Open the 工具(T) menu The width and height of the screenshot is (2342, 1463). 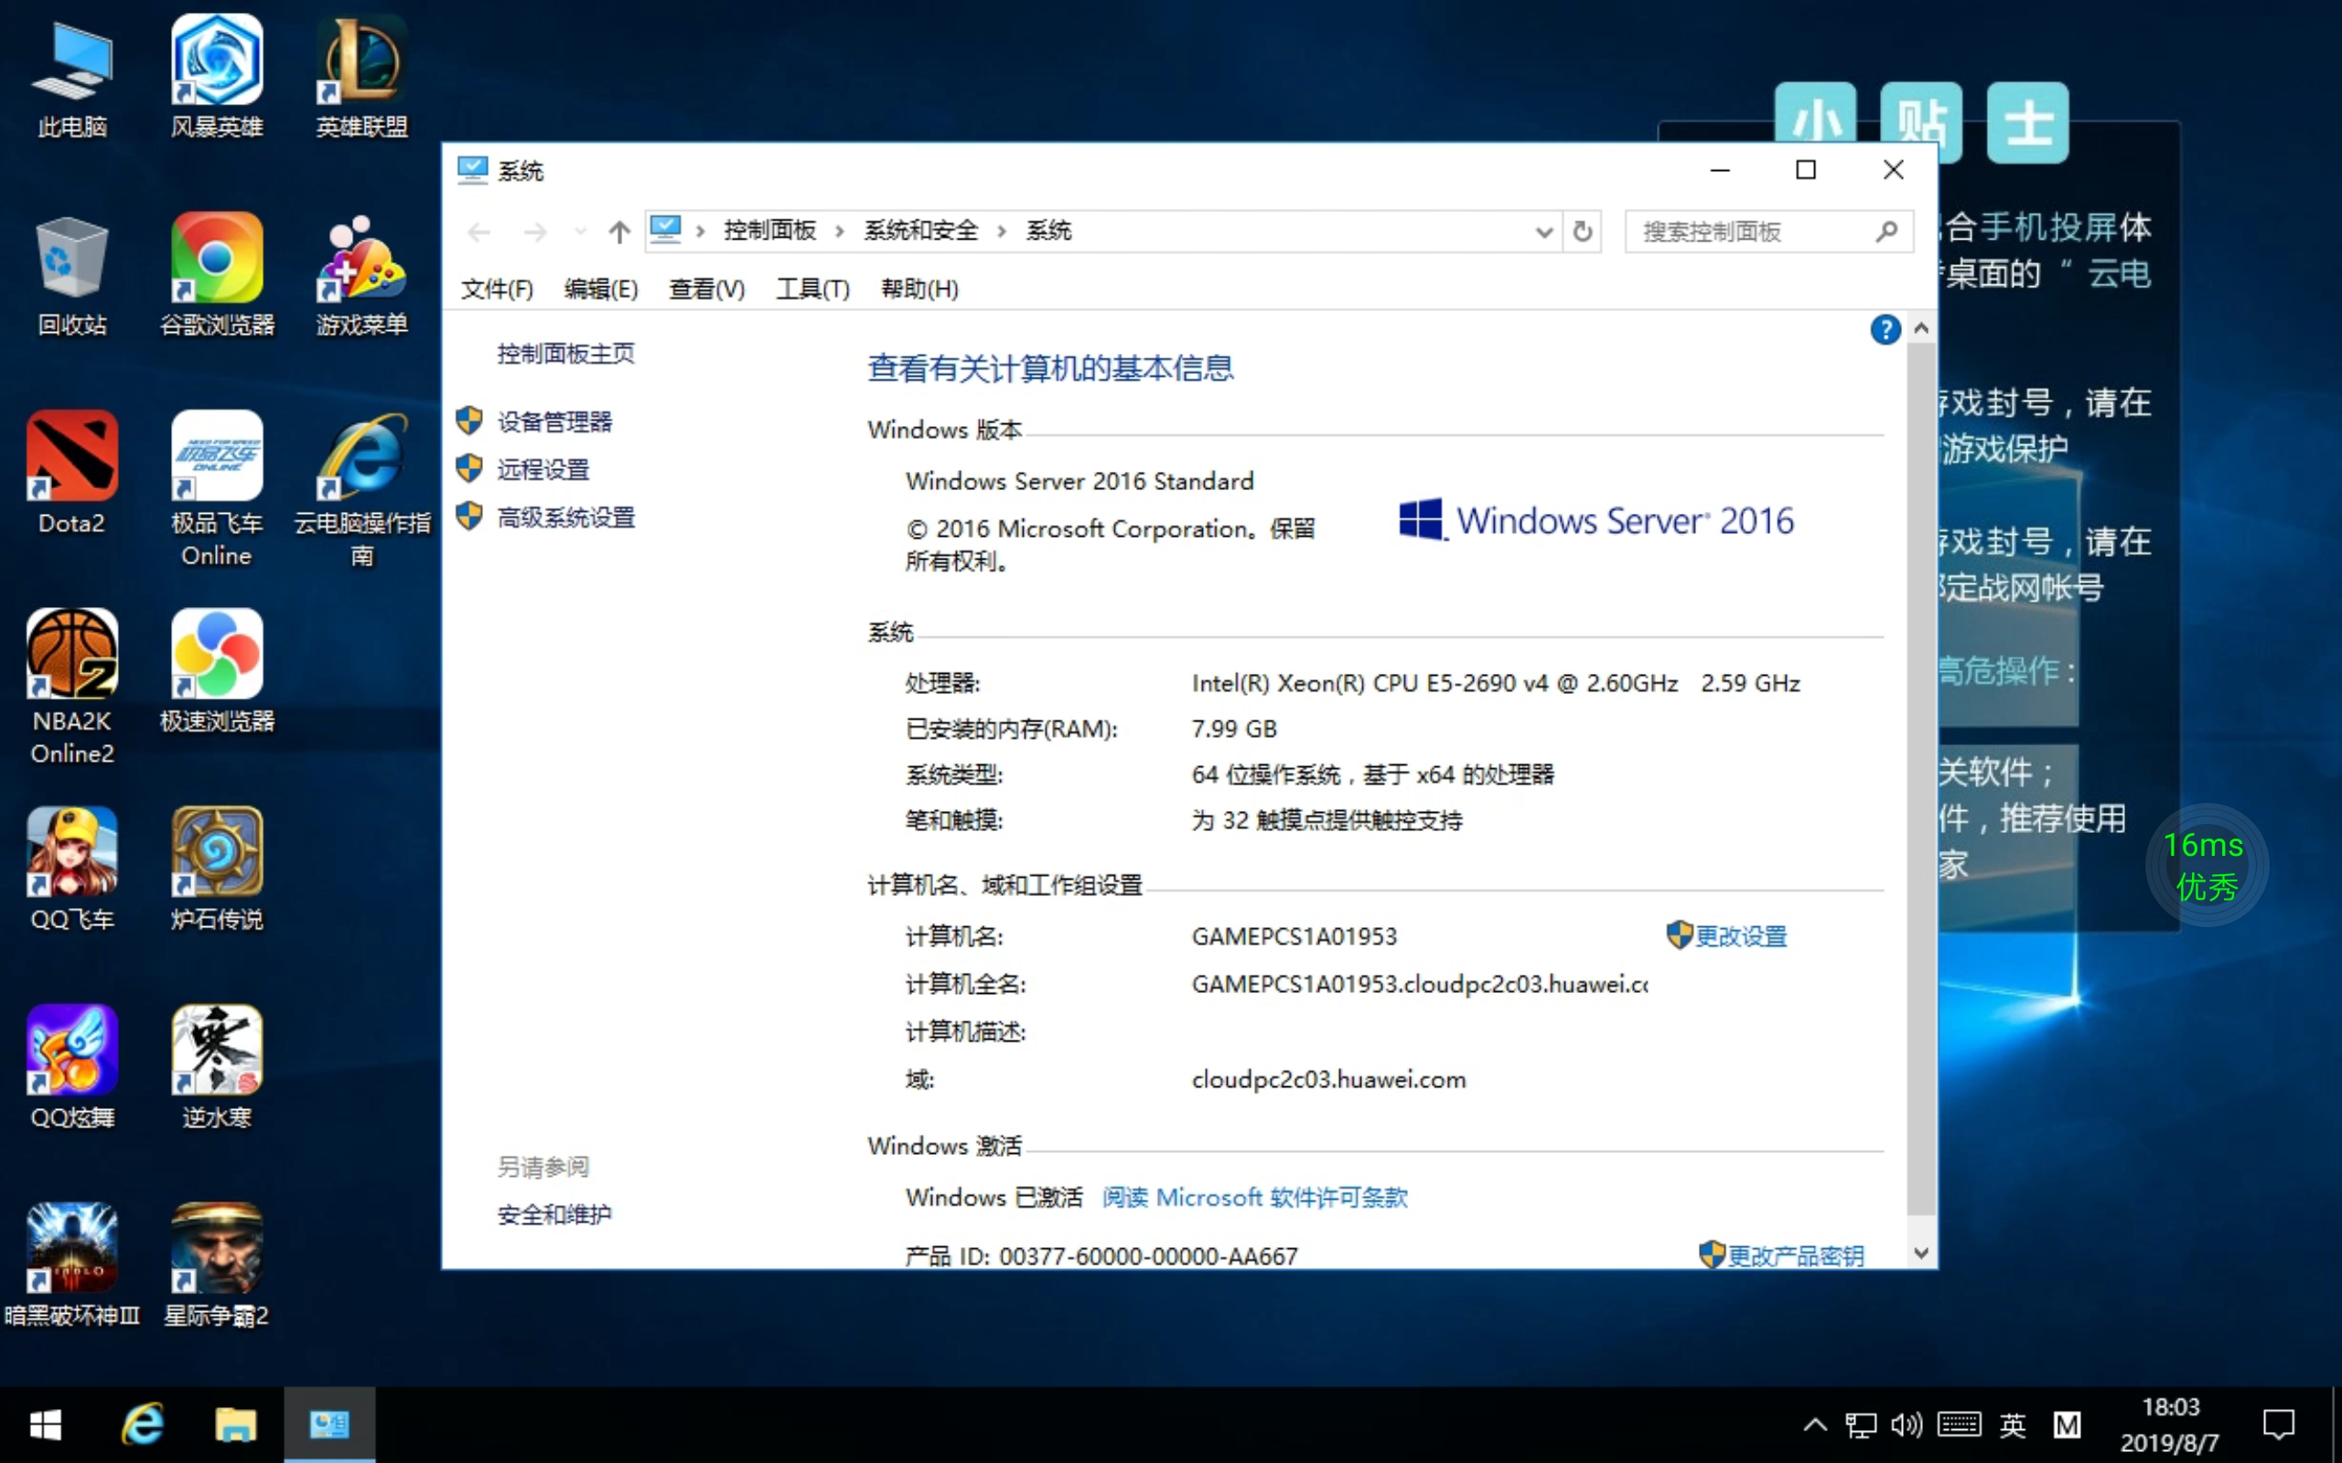pyautogui.click(x=811, y=288)
